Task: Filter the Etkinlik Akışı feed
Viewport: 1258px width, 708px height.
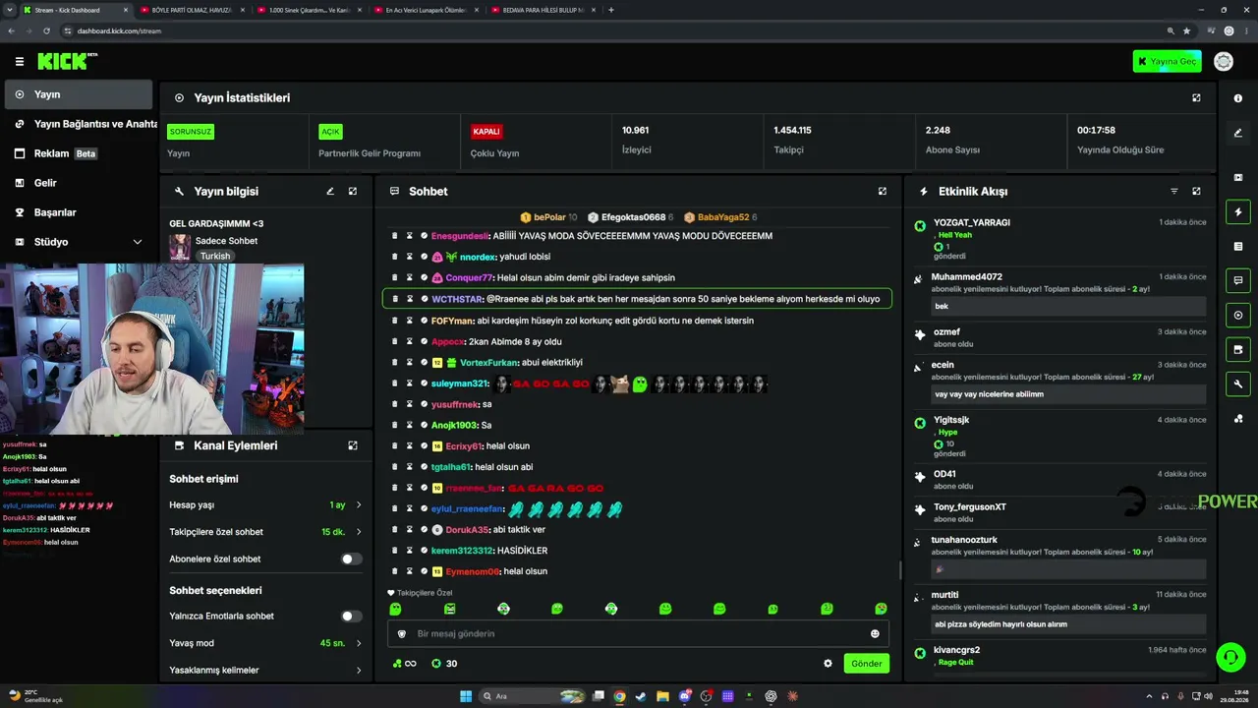Action: pos(1173,192)
